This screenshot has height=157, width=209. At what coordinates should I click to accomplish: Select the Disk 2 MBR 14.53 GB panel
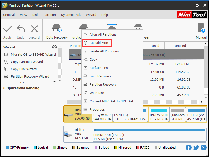[x=135, y=134]
